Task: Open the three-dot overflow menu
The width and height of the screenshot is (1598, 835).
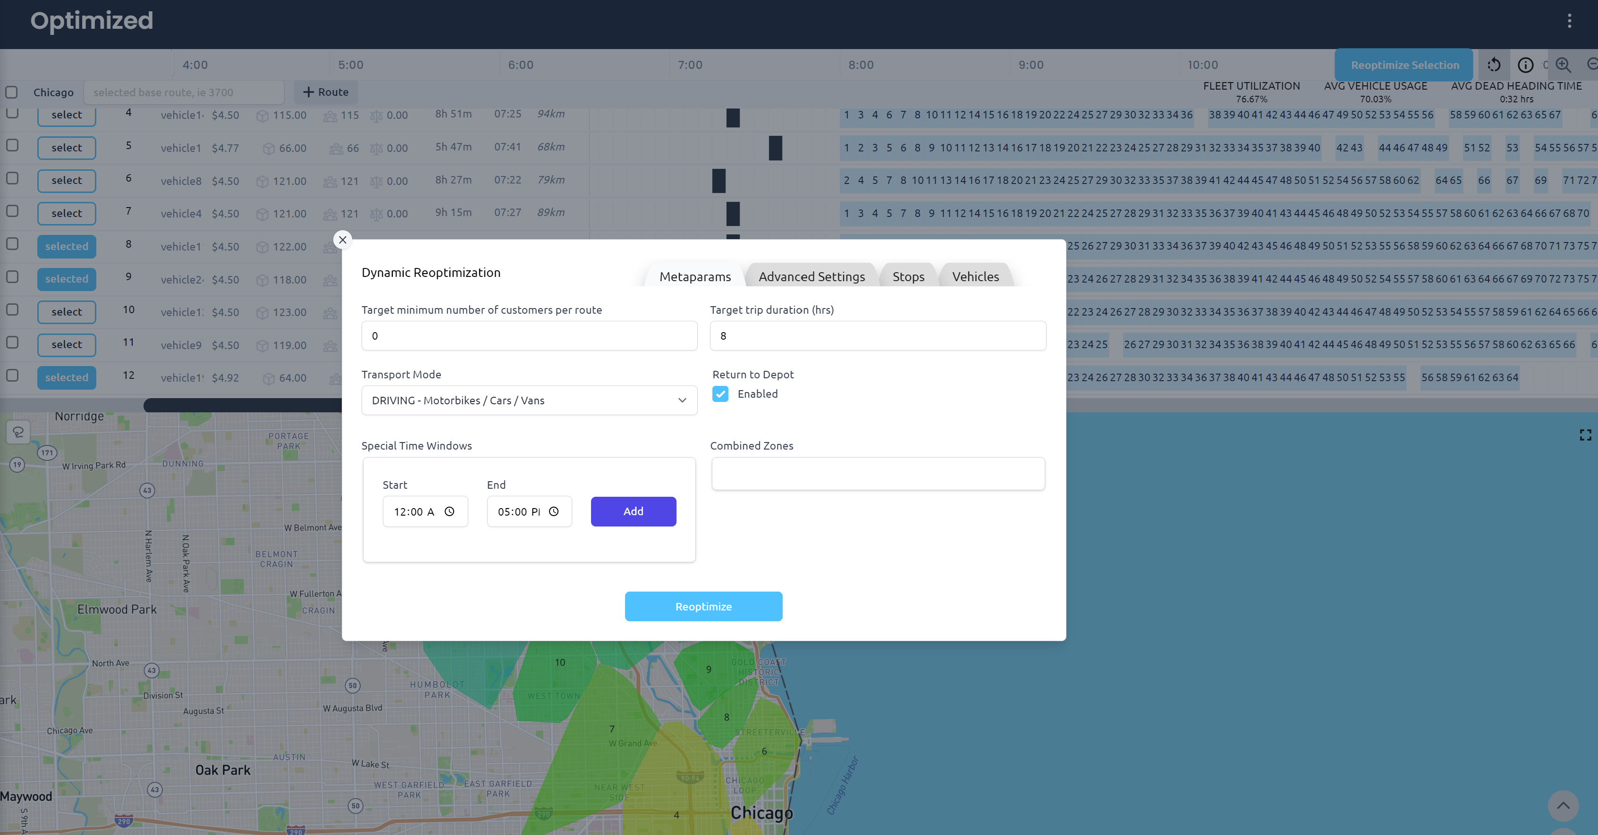Action: point(1570,20)
